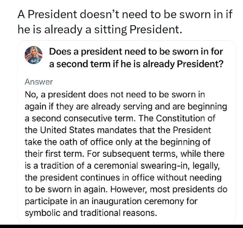Screen dimensions: 243x228
Task: Click 'sworn in' in the top caption
Action: 204,14
